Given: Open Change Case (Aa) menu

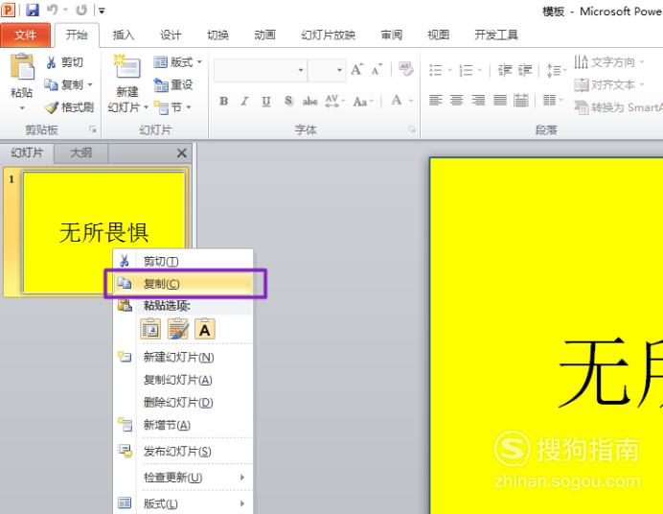Looking at the screenshot, I should tap(363, 102).
